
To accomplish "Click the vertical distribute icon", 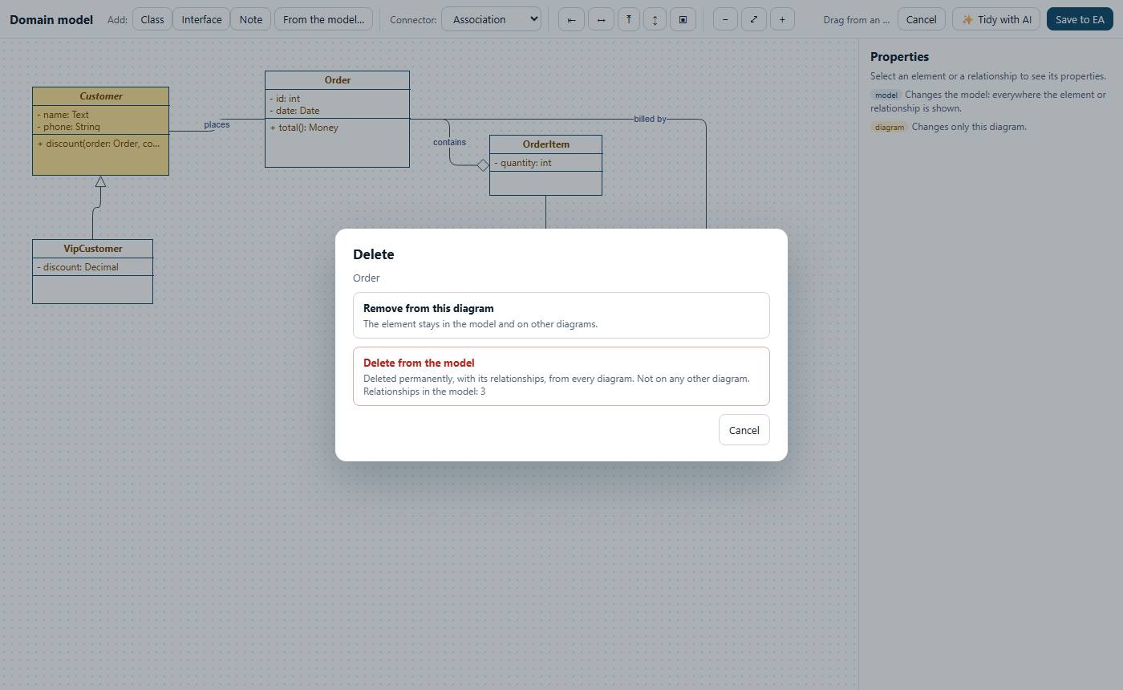I will (x=655, y=19).
